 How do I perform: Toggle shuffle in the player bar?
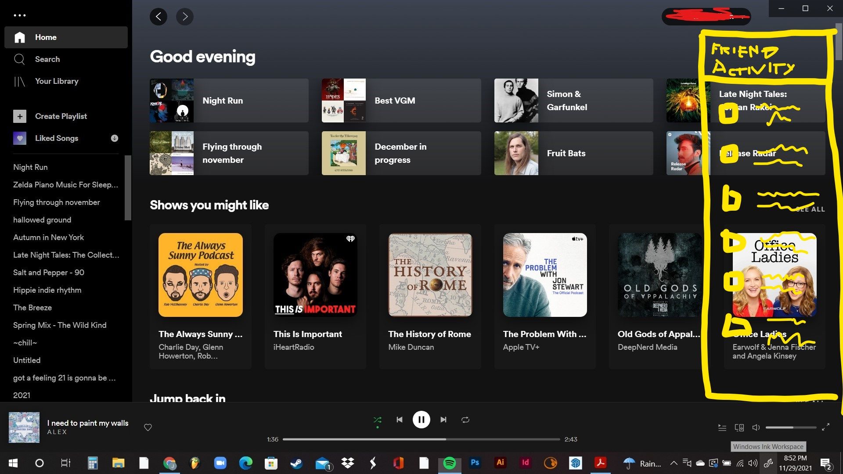377,420
